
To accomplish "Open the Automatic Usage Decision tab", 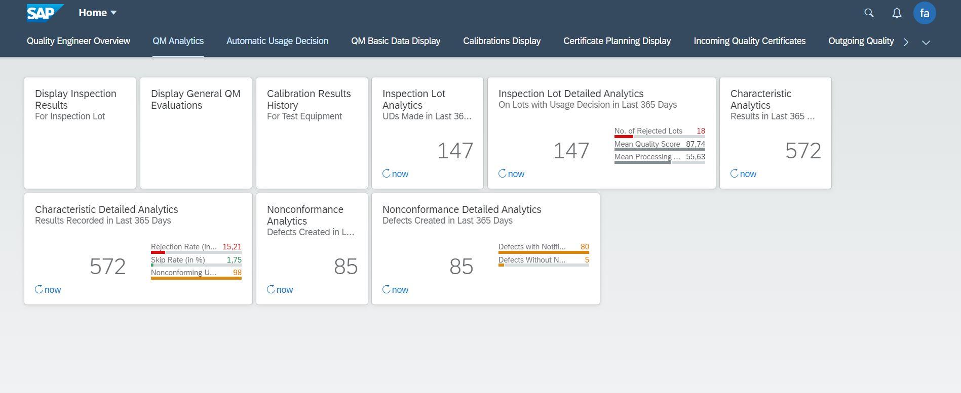I will (x=277, y=41).
